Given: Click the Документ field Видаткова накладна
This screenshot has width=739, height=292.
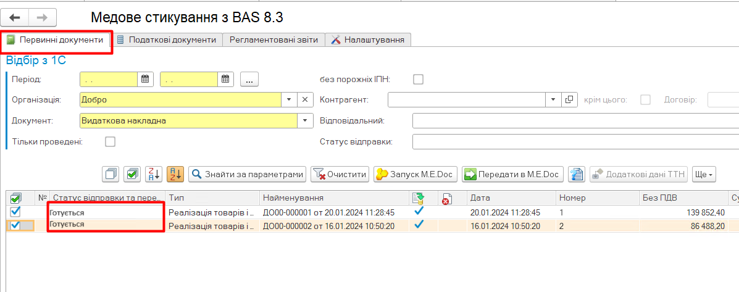Looking at the screenshot, I should [x=188, y=120].
